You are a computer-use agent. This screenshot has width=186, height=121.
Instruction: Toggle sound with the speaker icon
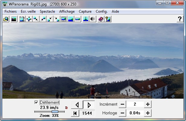[x=93, y=19]
